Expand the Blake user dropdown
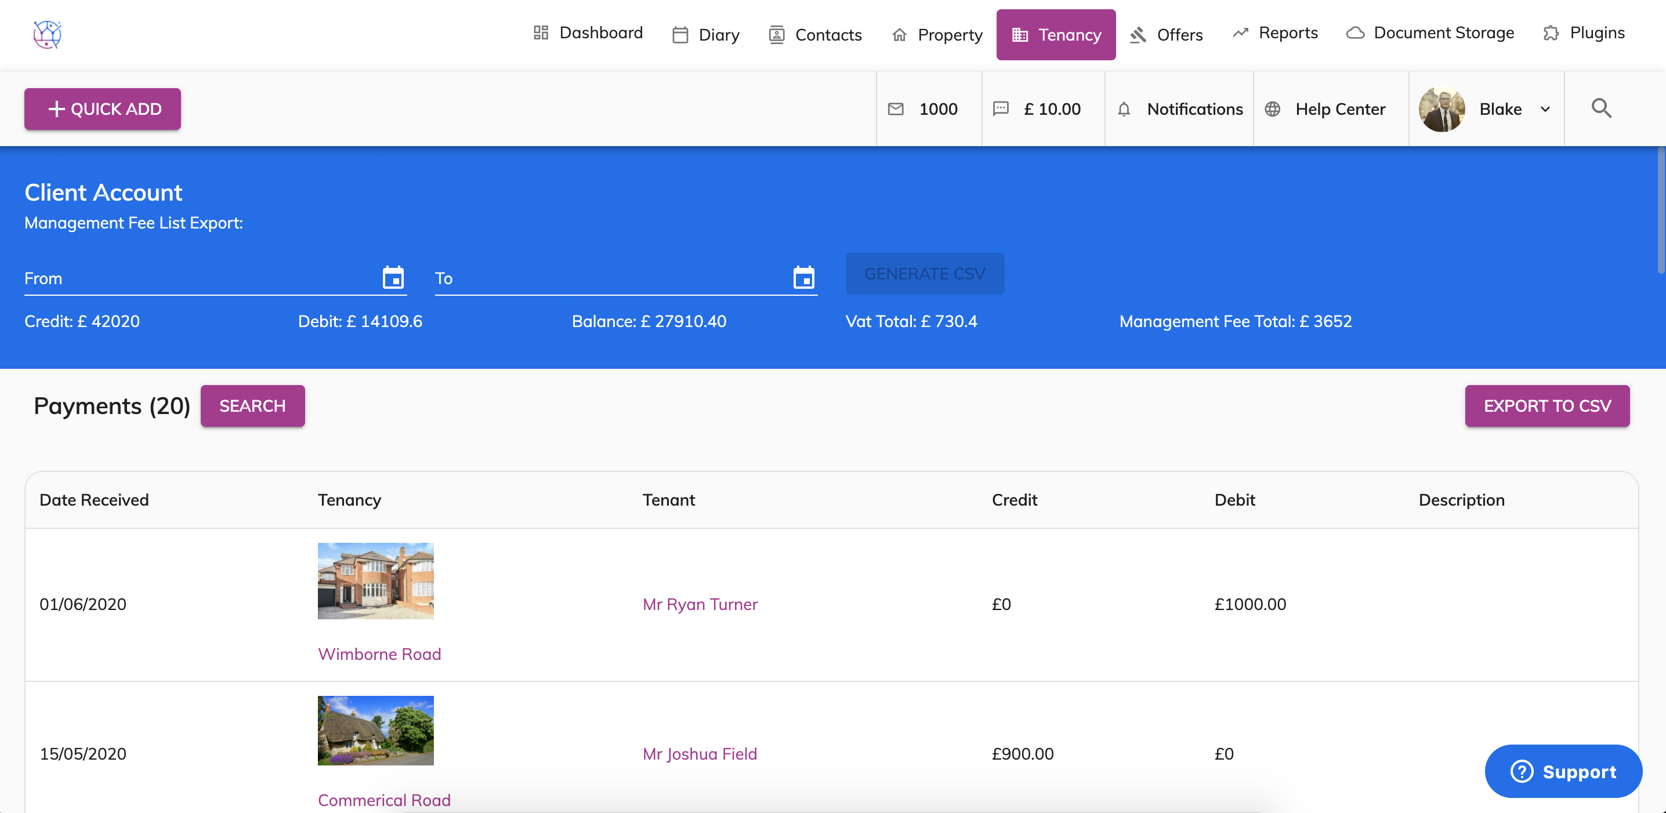Screen dimensions: 1666x813 click(x=1545, y=109)
